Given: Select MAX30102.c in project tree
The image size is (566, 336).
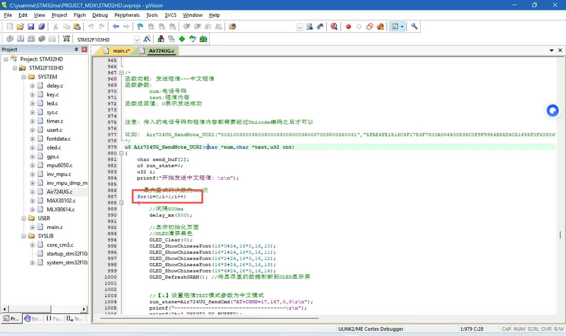Looking at the screenshot, I should click(61, 201).
